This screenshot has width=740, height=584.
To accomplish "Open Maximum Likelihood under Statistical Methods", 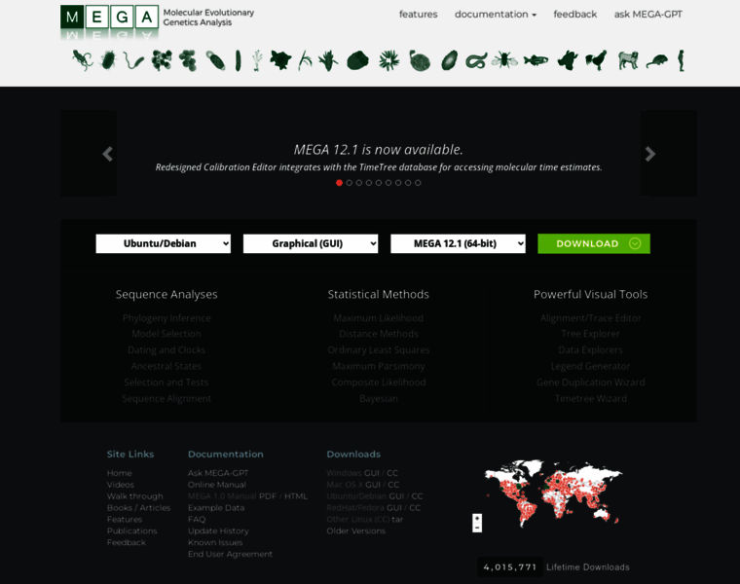I will point(379,318).
